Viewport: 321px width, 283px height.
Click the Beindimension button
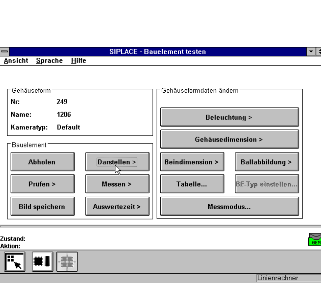[x=192, y=162]
